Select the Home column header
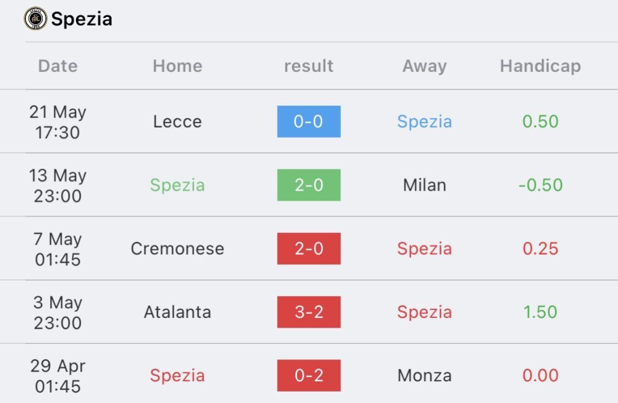Screen dimensions: 618x403 tap(177, 66)
